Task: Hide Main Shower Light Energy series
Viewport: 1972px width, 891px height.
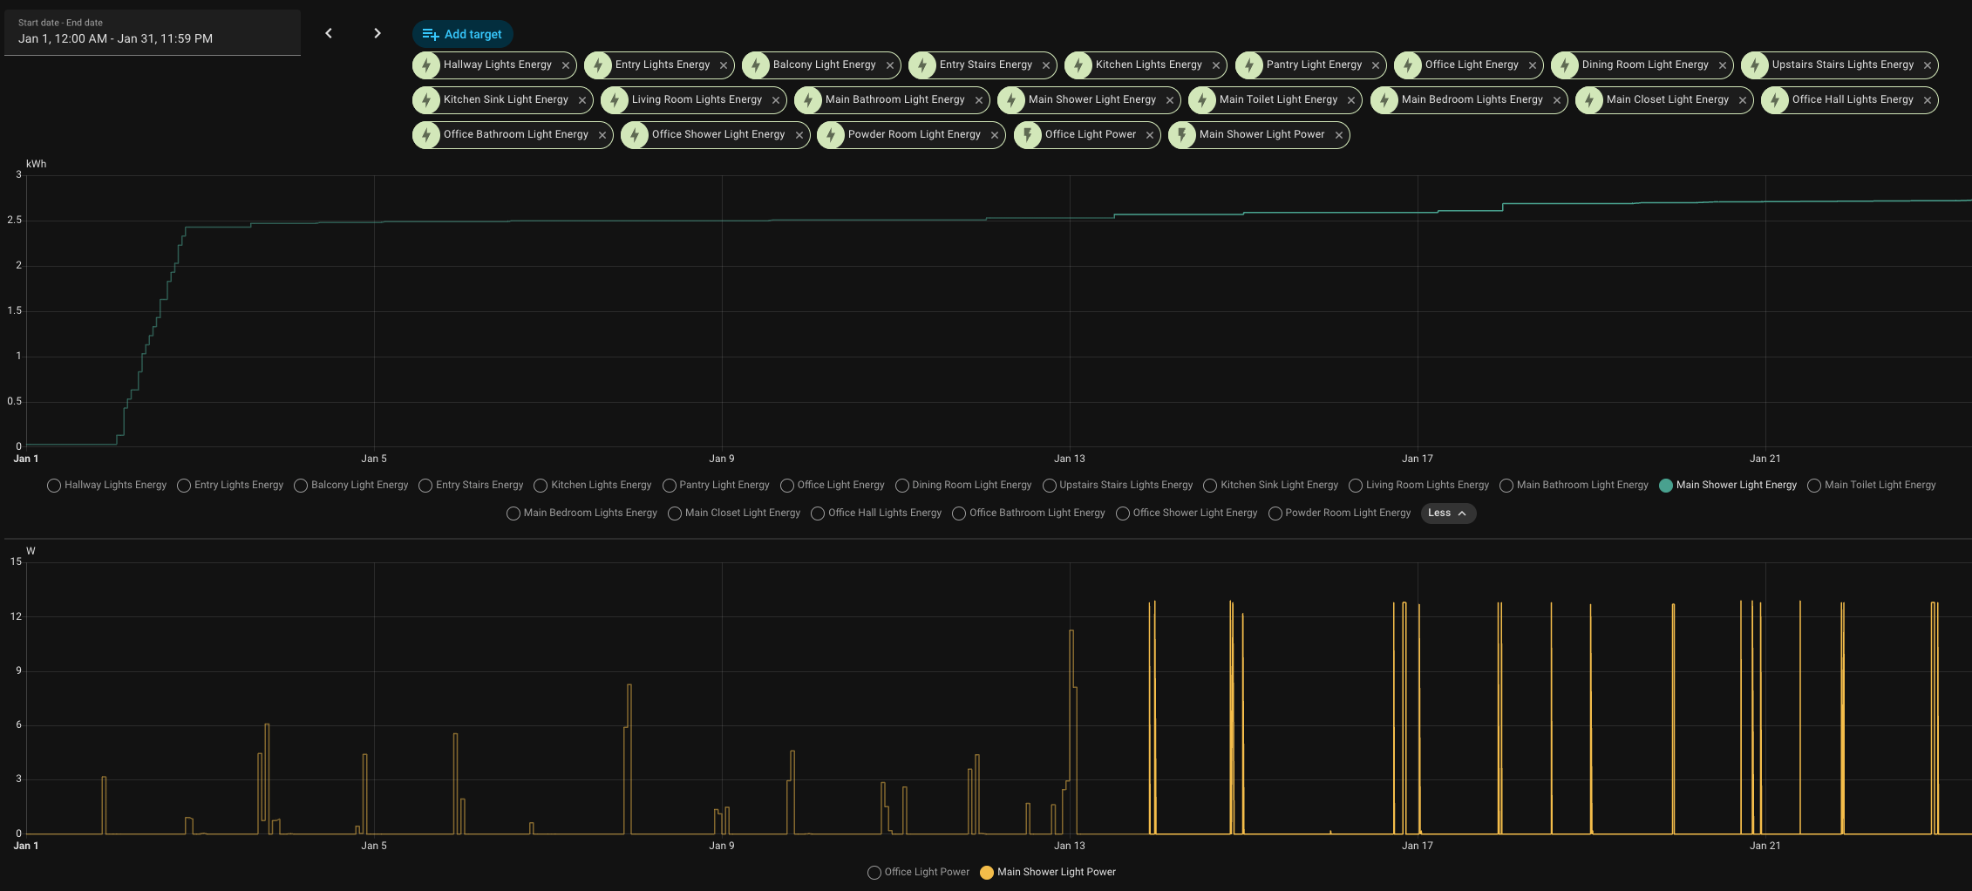Action: click(x=1727, y=486)
